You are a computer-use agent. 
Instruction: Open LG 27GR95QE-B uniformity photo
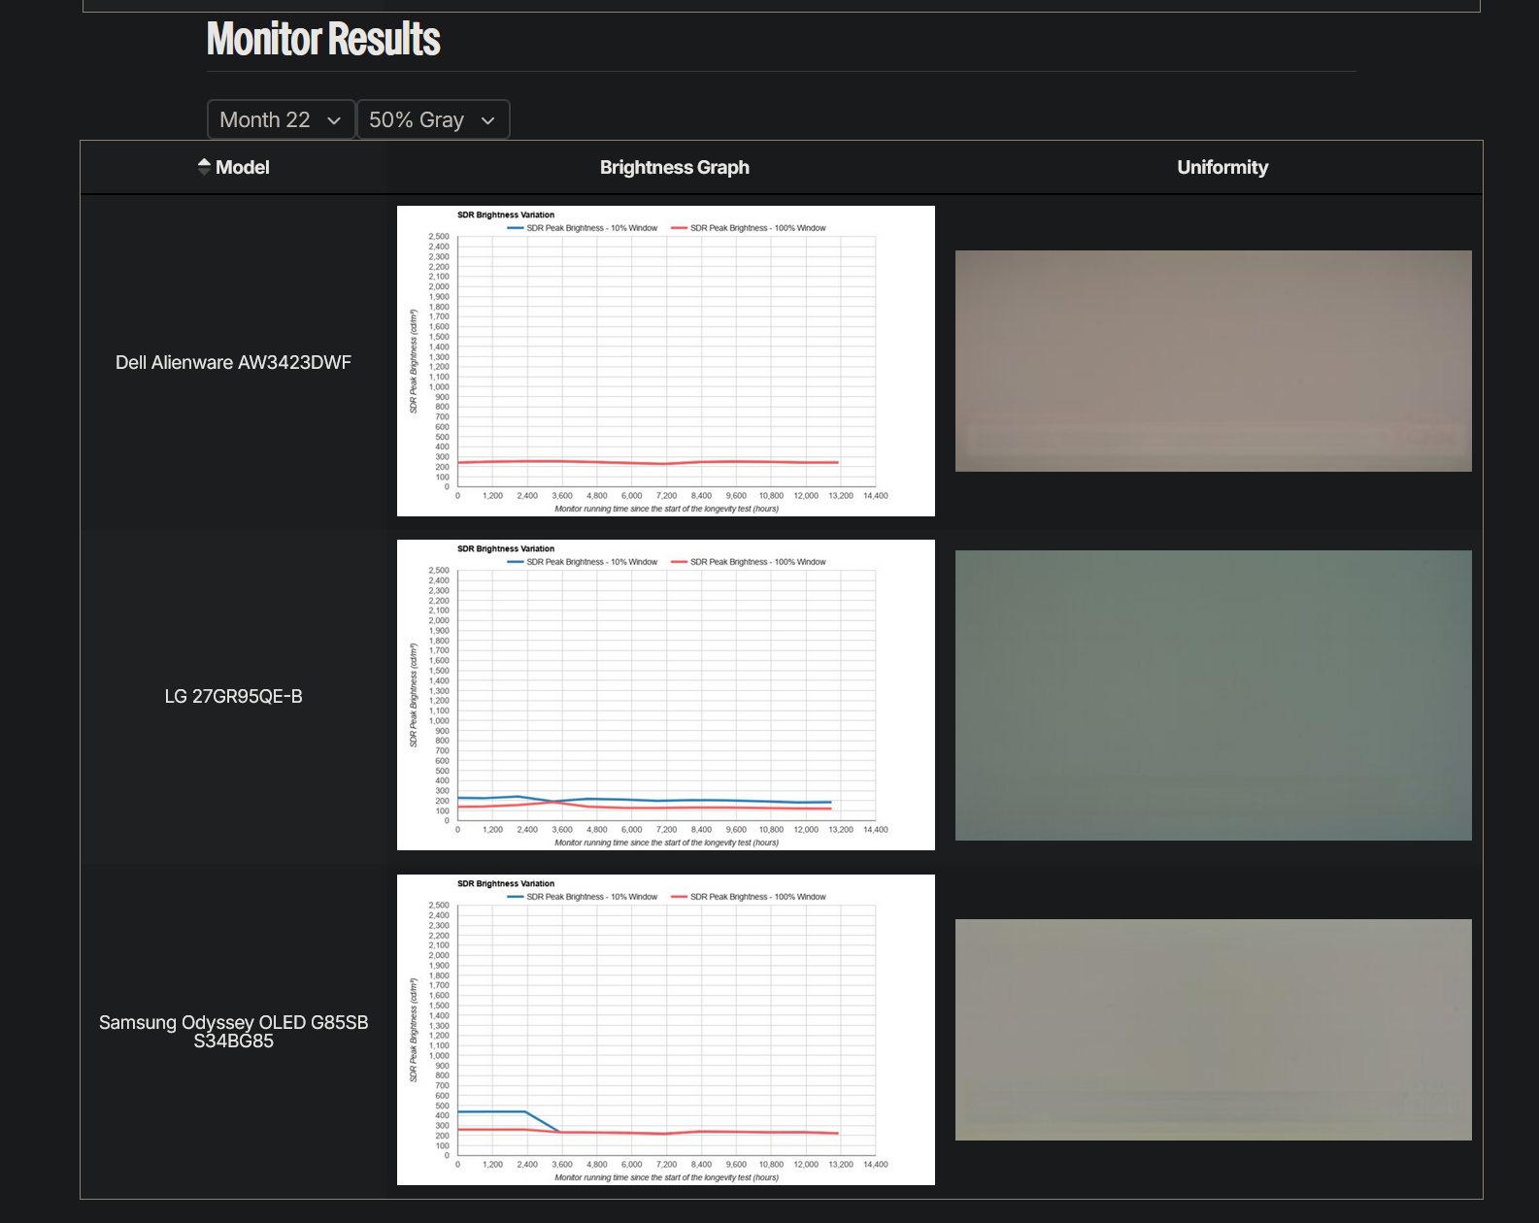tap(1214, 695)
